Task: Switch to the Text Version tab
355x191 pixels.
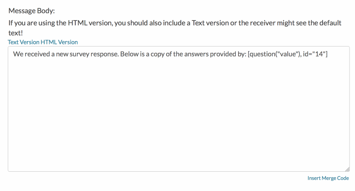Action: point(24,42)
